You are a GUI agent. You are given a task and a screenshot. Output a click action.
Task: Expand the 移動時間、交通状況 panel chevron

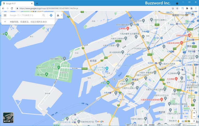(x=5, y=22)
